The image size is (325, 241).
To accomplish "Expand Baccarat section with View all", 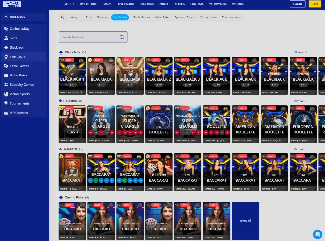I will [x=300, y=149].
